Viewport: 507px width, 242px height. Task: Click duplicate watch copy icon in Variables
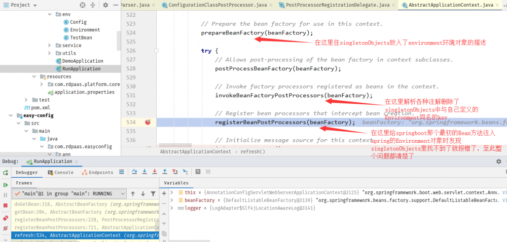[x=164, y=233]
